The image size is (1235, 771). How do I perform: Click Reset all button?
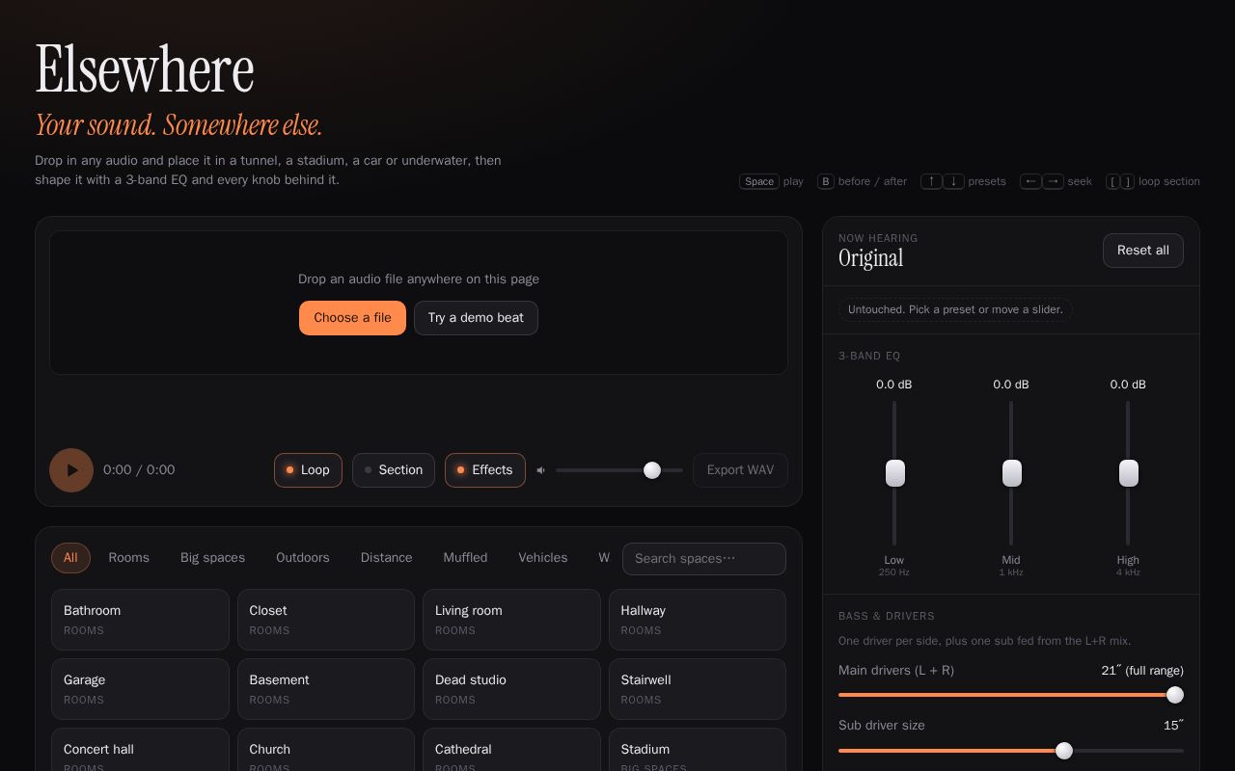click(x=1143, y=251)
